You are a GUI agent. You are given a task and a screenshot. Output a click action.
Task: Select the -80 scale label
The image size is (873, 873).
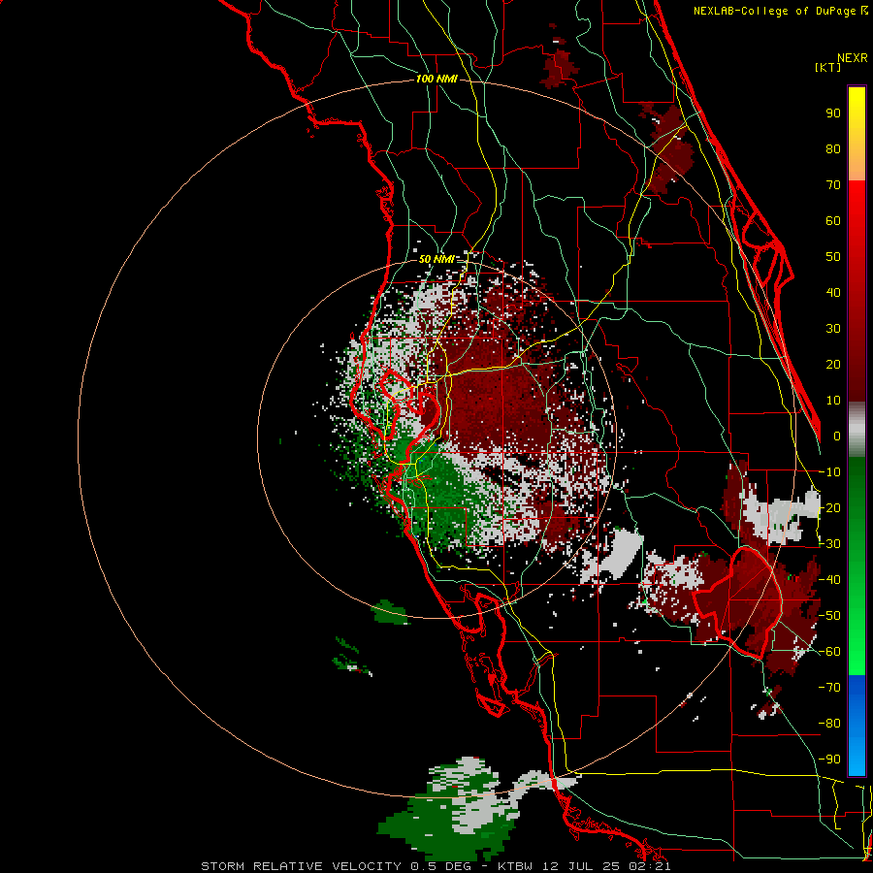829,724
